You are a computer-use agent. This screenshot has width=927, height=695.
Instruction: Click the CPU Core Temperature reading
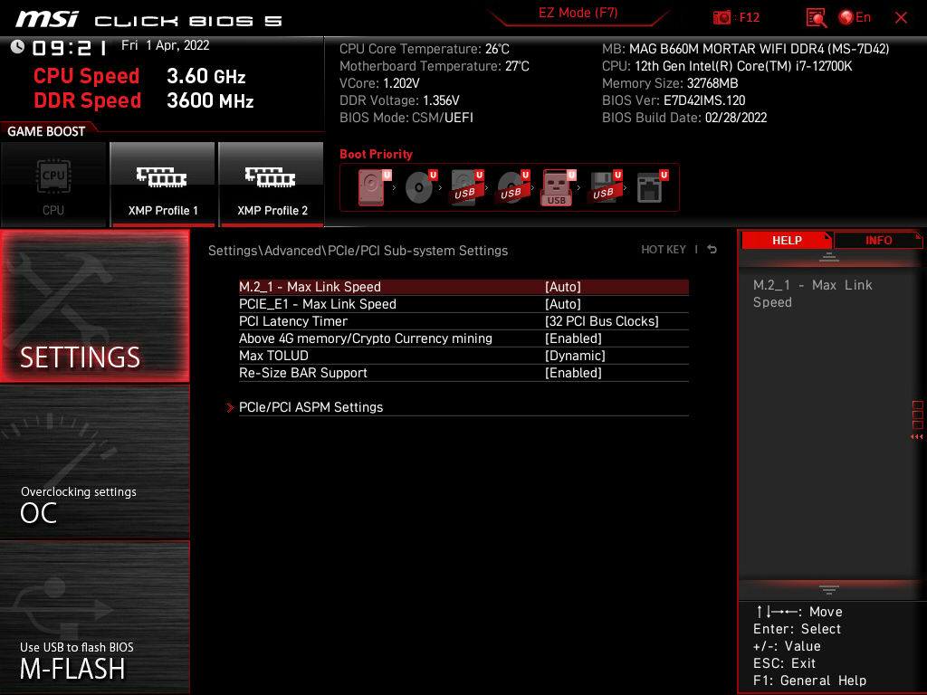point(424,49)
